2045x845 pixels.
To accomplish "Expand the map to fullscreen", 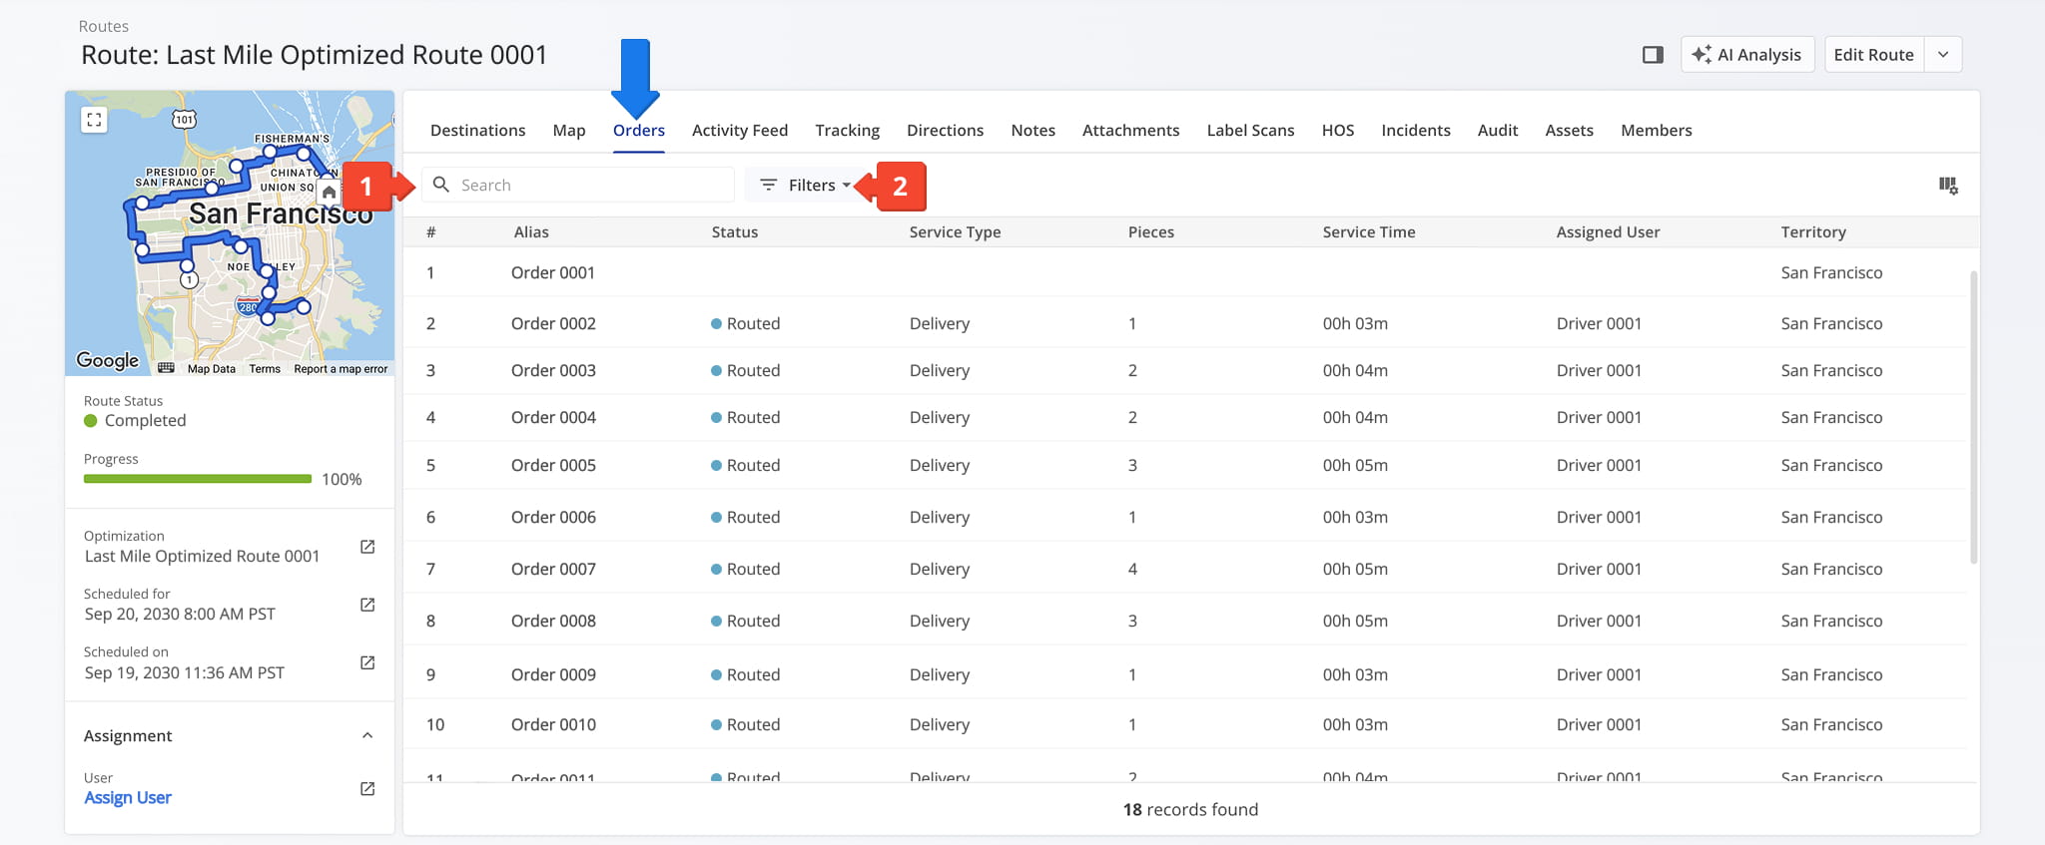I will [x=94, y=120].
